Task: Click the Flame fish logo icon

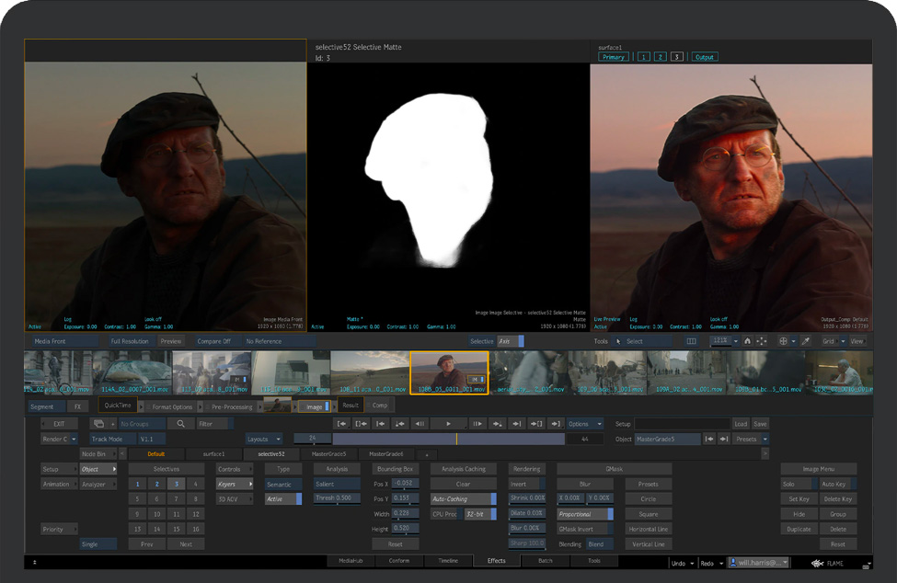Action: click(x=819, y=562)
